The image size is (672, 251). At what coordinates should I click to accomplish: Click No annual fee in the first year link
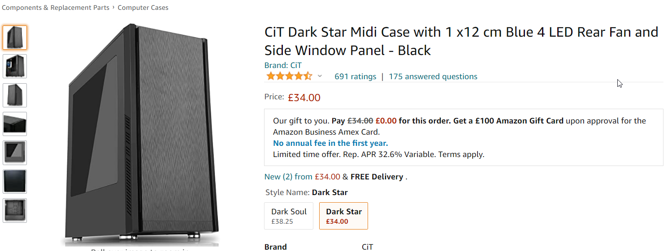click(330, 143)
